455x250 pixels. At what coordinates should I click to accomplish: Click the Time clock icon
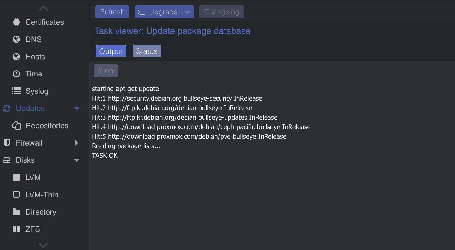16,74
